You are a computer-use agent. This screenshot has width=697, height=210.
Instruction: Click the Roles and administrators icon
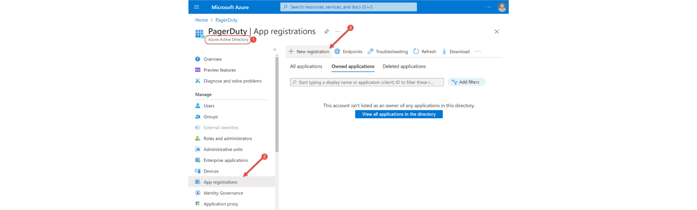(x=198, y=138)
